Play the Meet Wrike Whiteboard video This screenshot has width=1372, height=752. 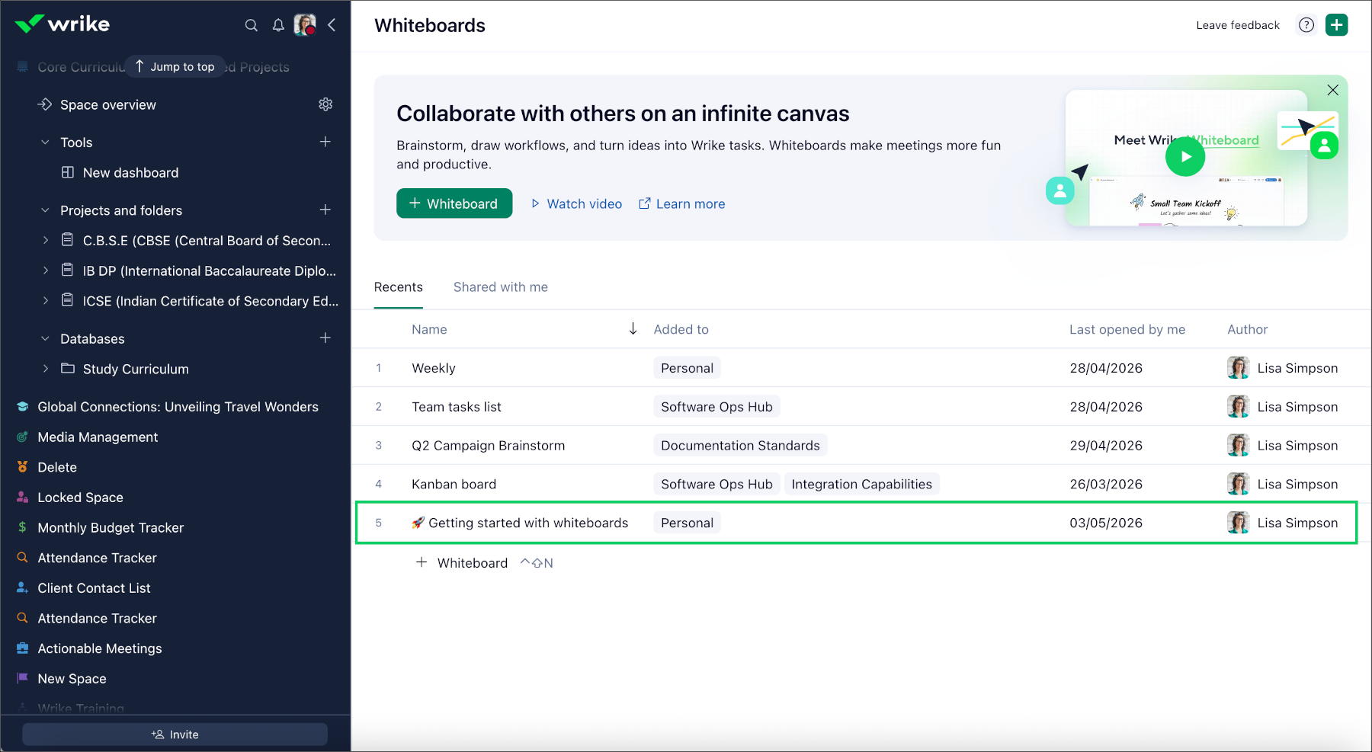pos(1185,157)
